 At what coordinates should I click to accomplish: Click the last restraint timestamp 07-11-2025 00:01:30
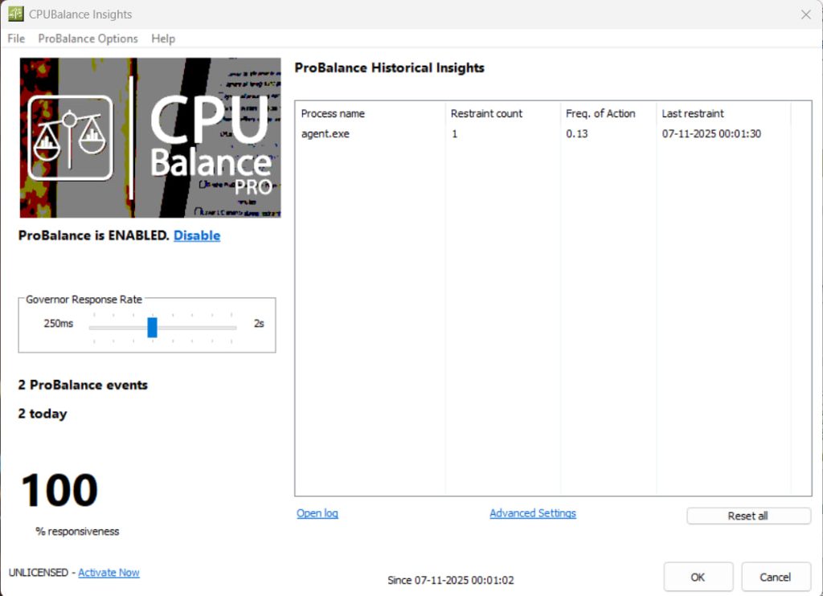tap(711, 134)
